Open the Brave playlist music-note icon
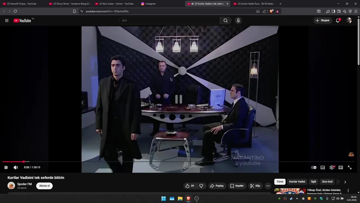Screen dimensions: 360x203 [328, 11]
